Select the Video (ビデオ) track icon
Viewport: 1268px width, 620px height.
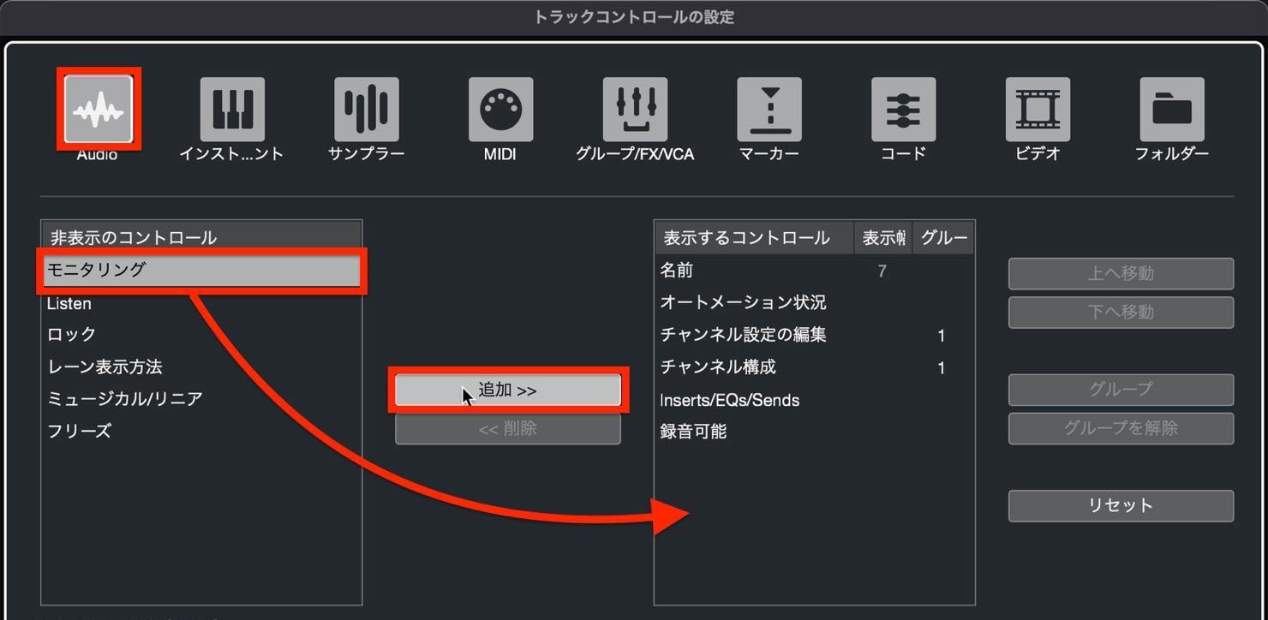(x=1038, y=110)
